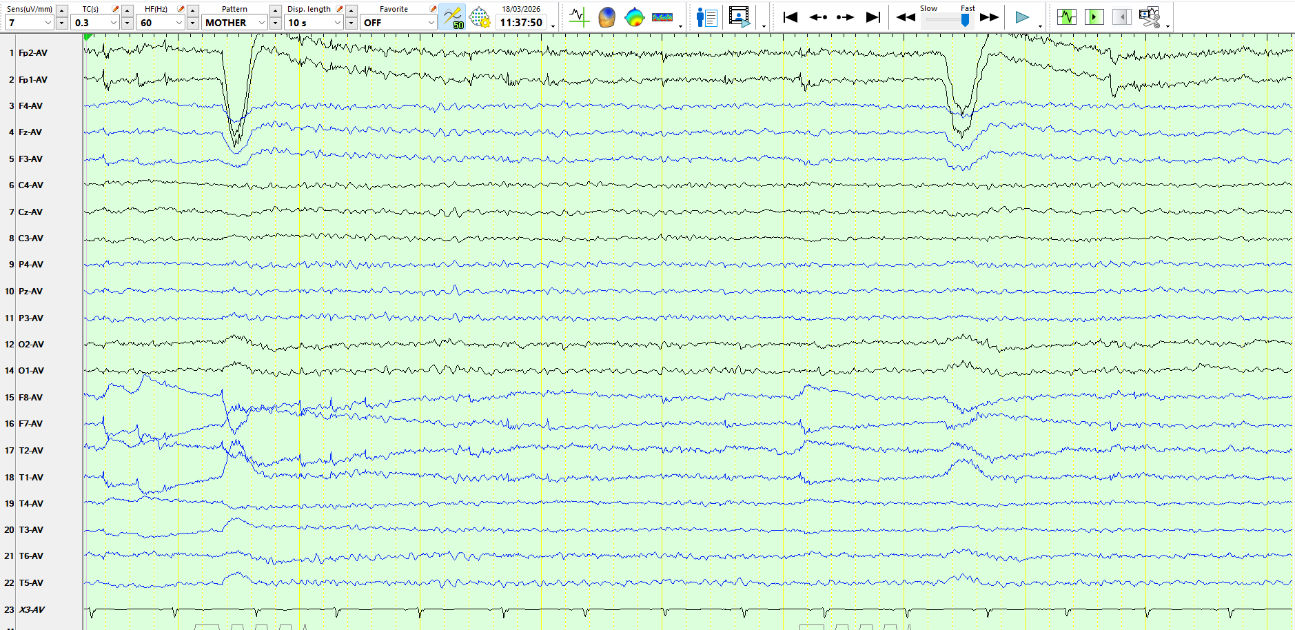This screenshot has width=1295, height=630.
Task: Step HF(Hz) value up
Action: click(192, 10)
